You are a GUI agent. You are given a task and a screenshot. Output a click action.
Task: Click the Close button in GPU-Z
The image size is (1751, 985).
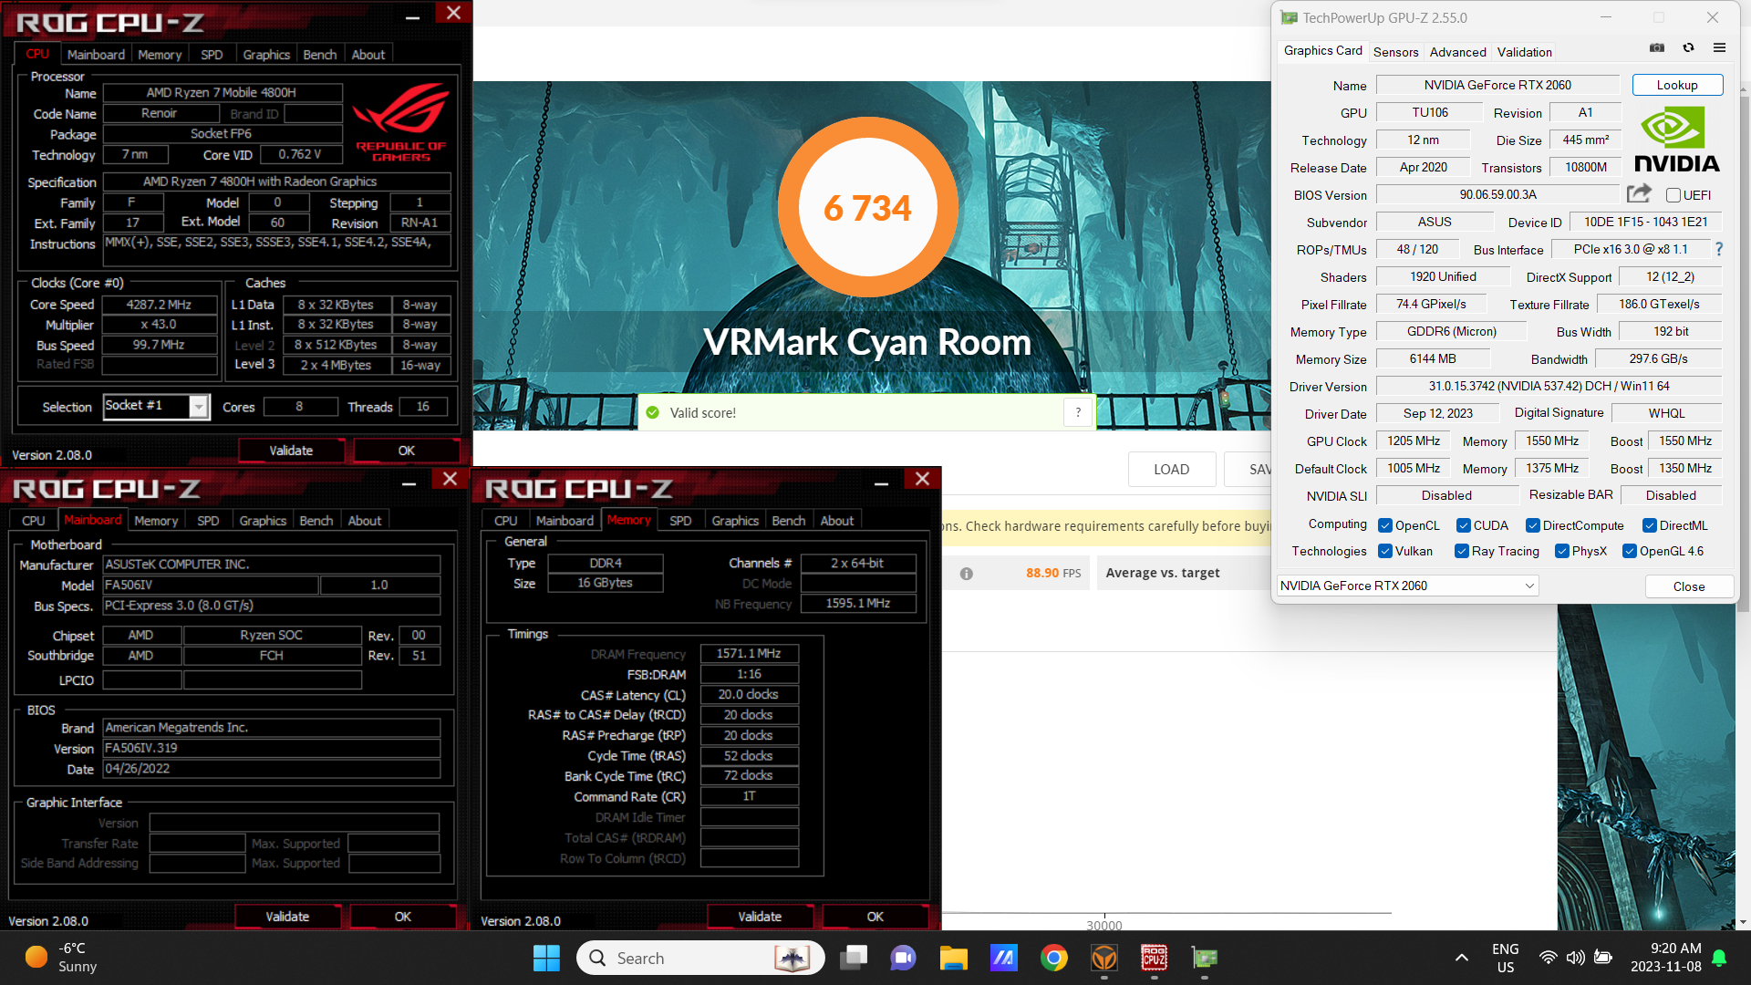(1688, 586)
